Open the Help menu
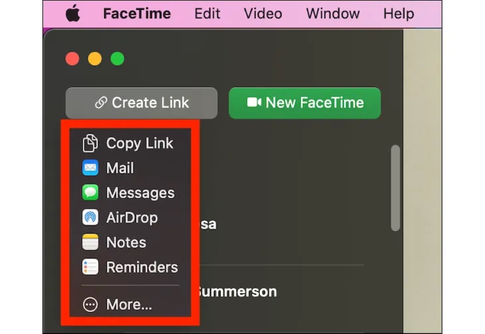This screenshot has height=334, width=485. click(x=398, y=13)
